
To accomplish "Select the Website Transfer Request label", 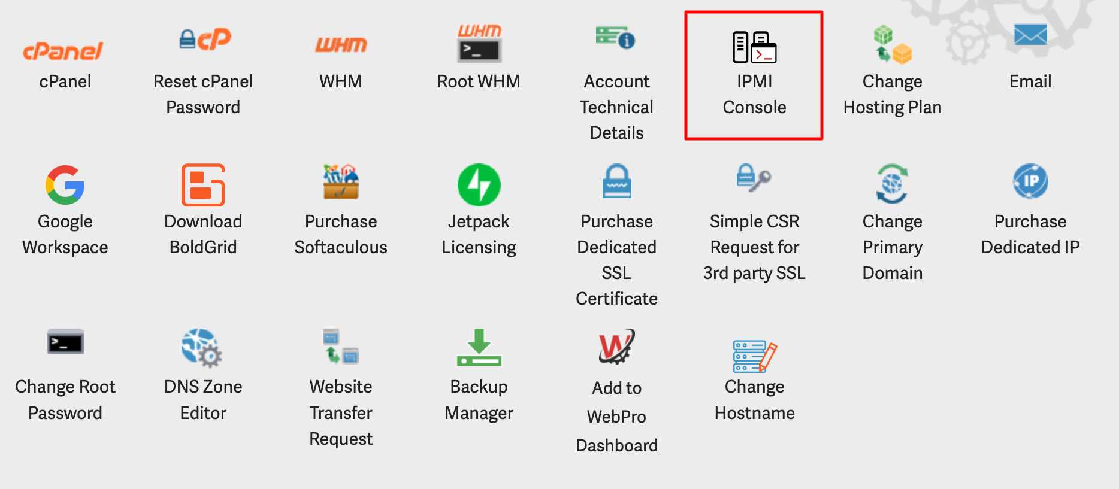I will 341,412.
